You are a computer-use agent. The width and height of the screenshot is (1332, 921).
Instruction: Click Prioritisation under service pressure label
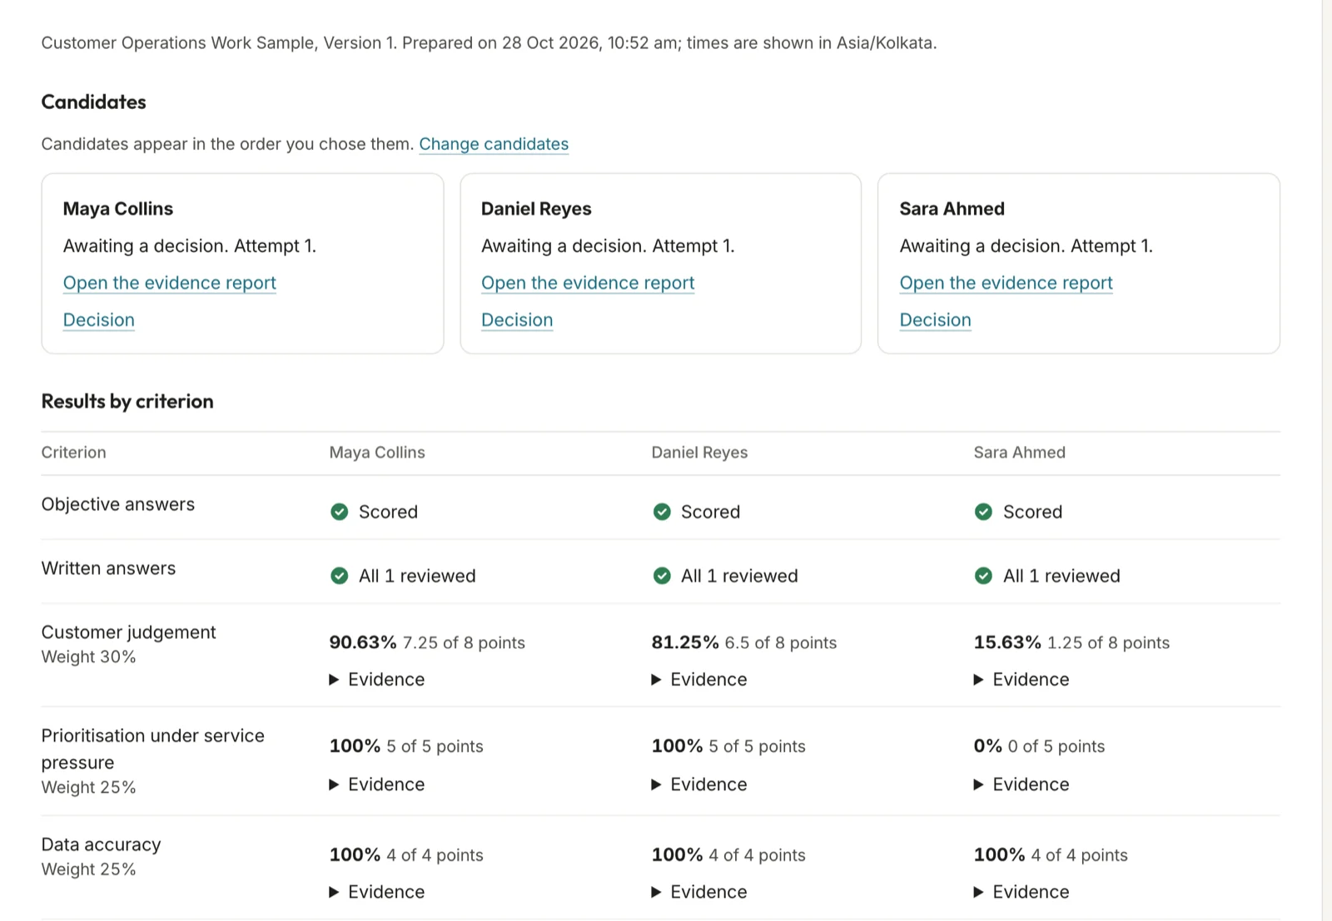point(153,749)
